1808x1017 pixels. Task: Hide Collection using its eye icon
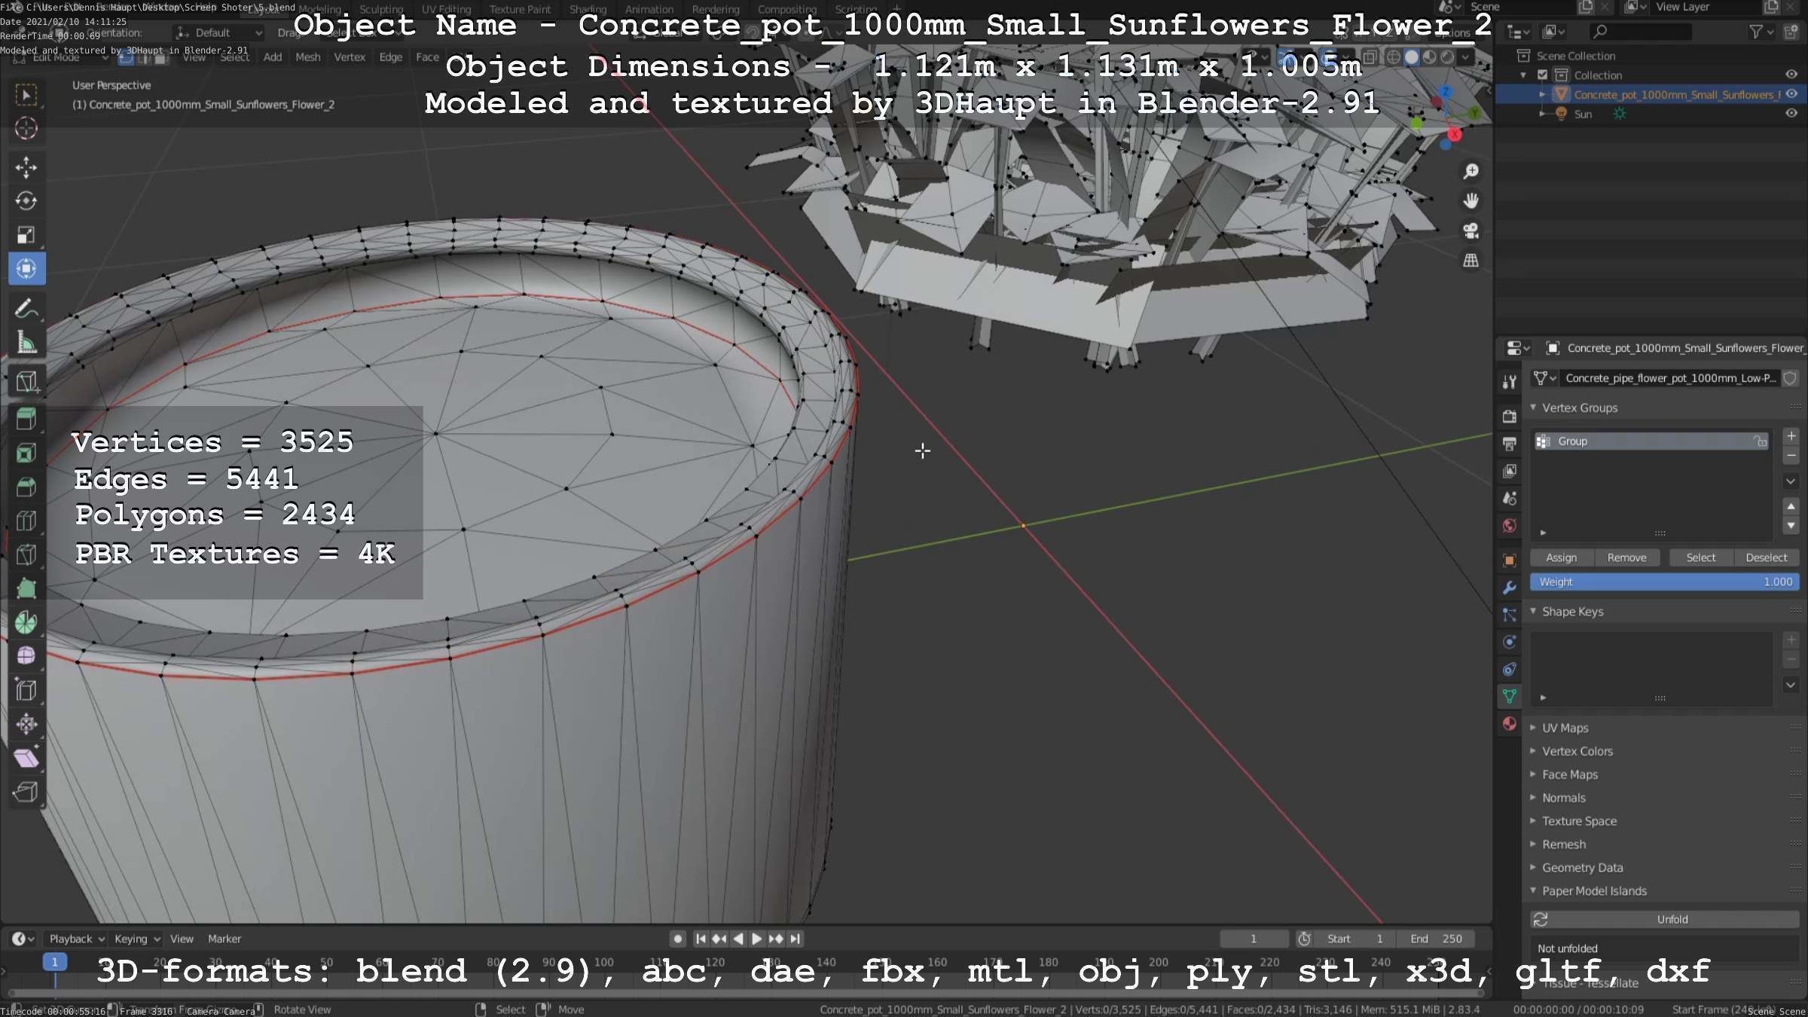(1791, 75)
